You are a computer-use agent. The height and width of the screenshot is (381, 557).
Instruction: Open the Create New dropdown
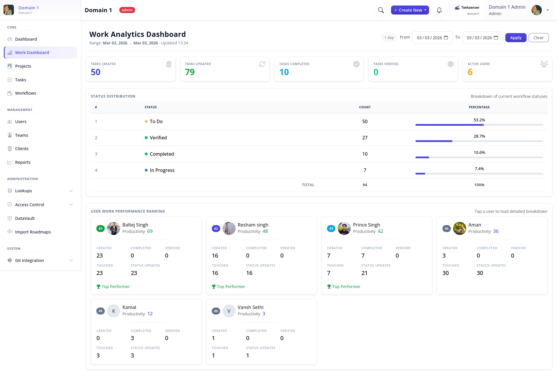click(x=410, y=10)
